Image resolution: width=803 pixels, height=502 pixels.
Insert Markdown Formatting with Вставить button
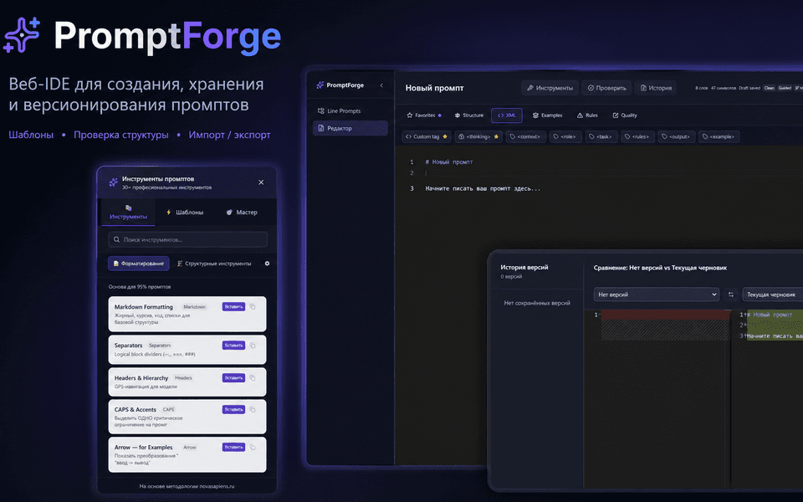(x=233, y=307)
